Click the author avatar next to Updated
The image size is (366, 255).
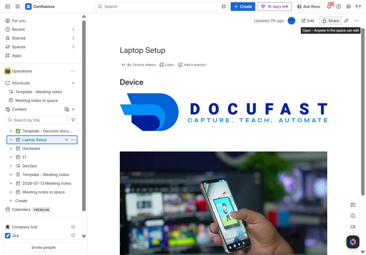click(291, 21)
